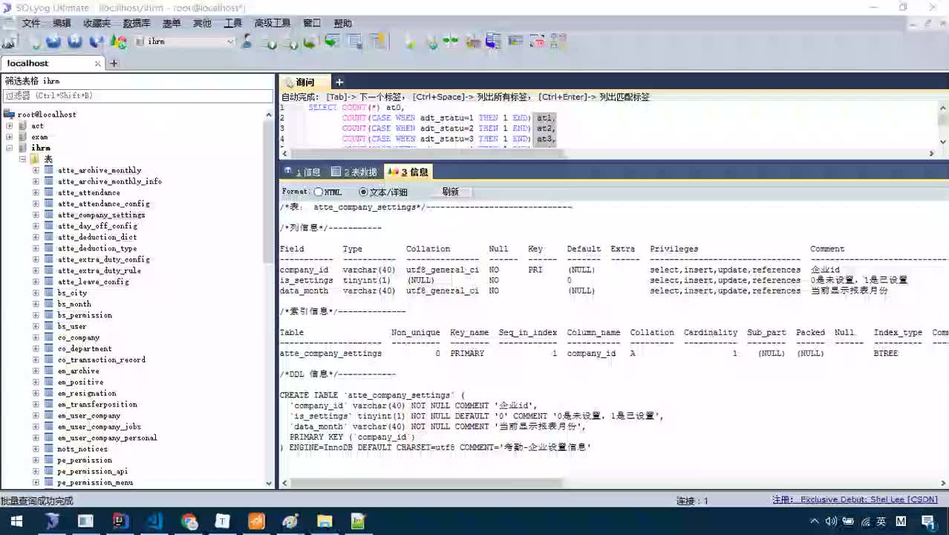
Task: Click the 英 input method indicator
Action: click(x=881, y=522)
